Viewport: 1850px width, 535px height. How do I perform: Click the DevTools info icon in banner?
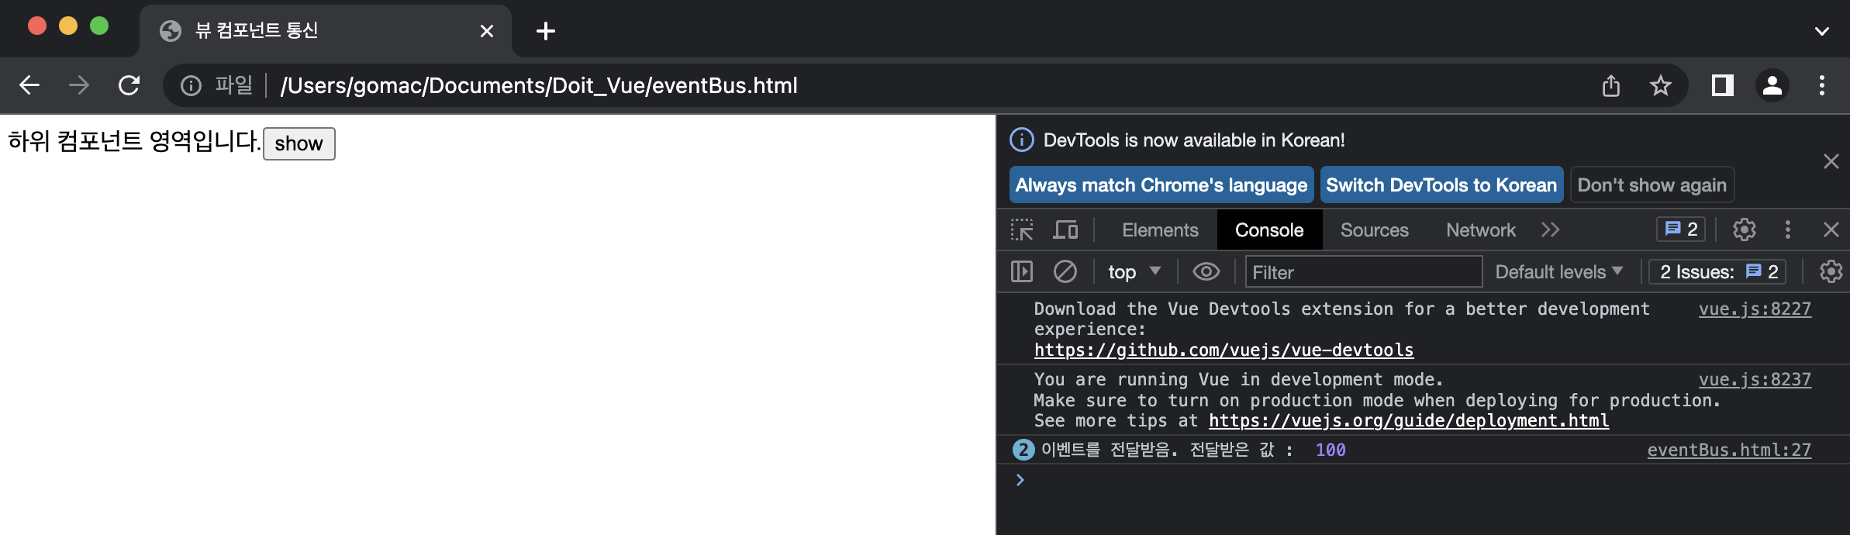click(1022, 140)
